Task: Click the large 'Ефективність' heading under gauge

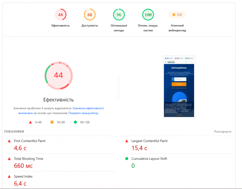Action: [59, 100]
